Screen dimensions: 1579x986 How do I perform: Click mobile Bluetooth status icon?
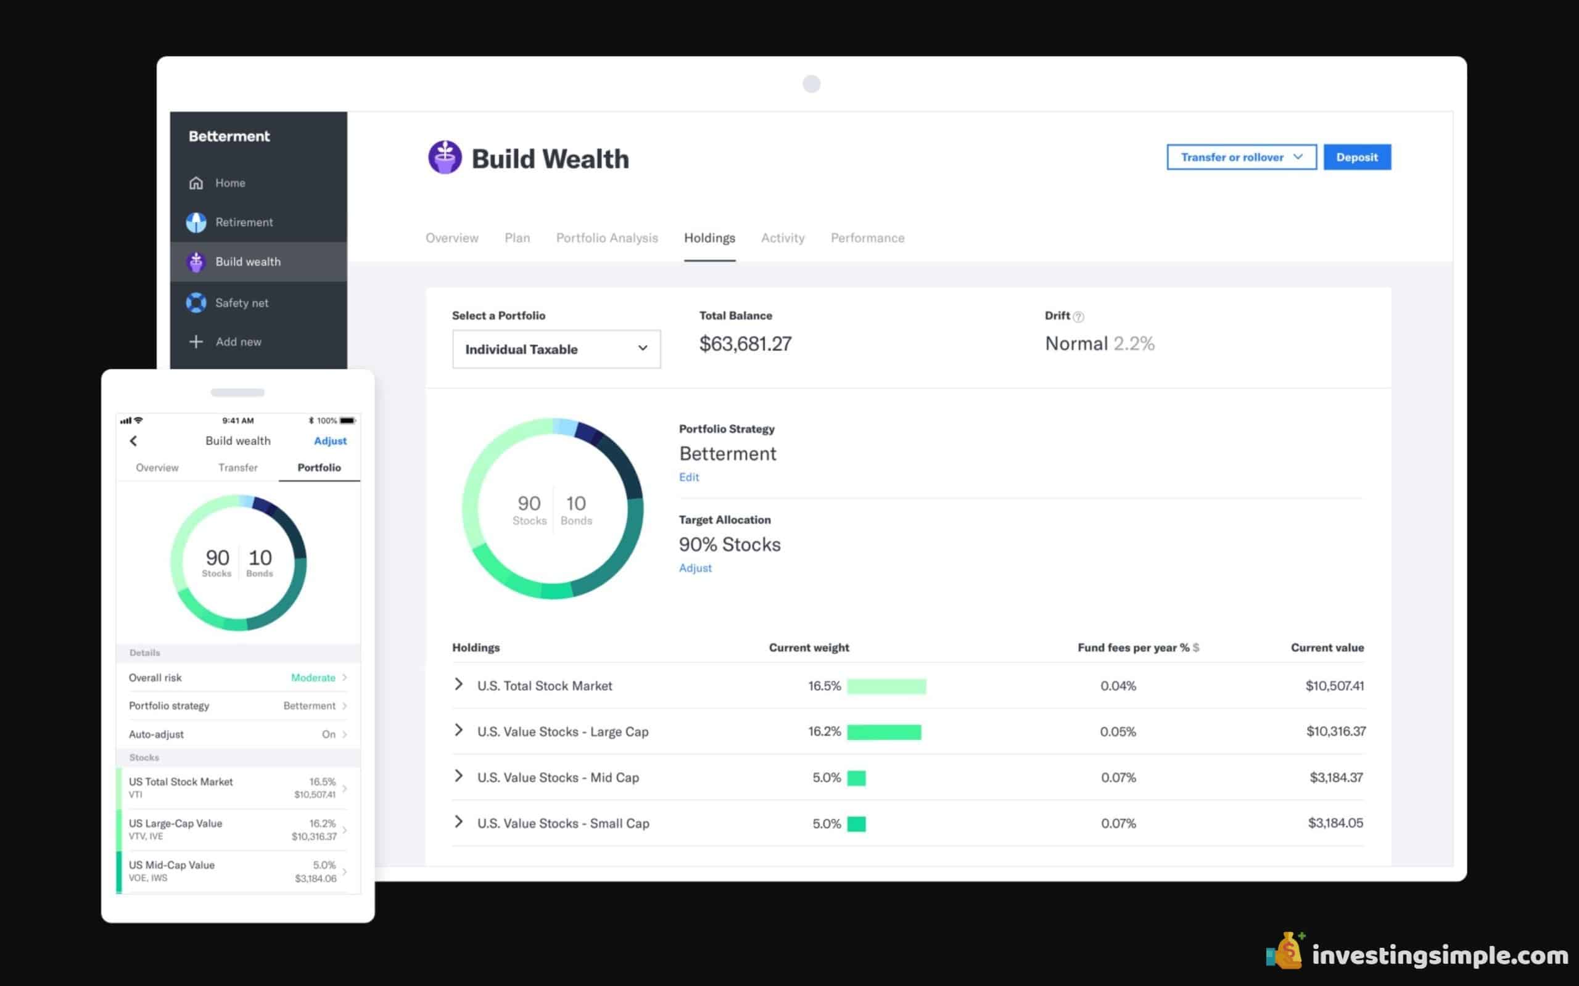311,421
